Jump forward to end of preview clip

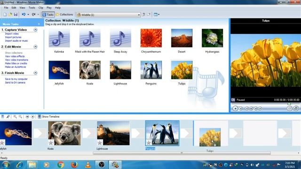[260, 108]
